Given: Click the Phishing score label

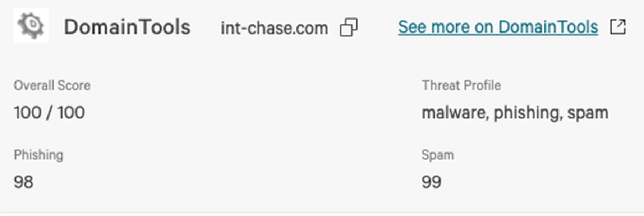Looking at the screenshot, I should (x=38, y=156).
